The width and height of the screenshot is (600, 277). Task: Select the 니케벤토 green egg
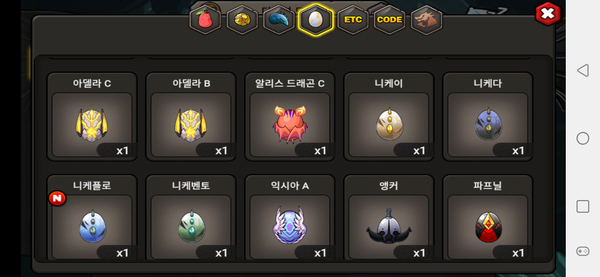(191, 217)
